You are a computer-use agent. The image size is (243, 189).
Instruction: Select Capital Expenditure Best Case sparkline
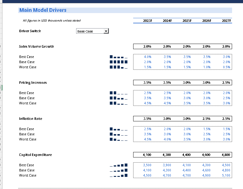(x=119, y=165)
